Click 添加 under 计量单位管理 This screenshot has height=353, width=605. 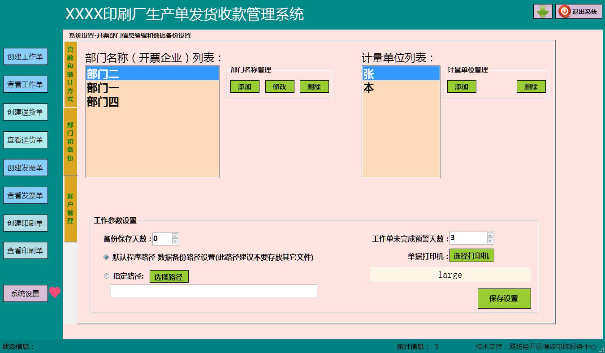point(462,87)
